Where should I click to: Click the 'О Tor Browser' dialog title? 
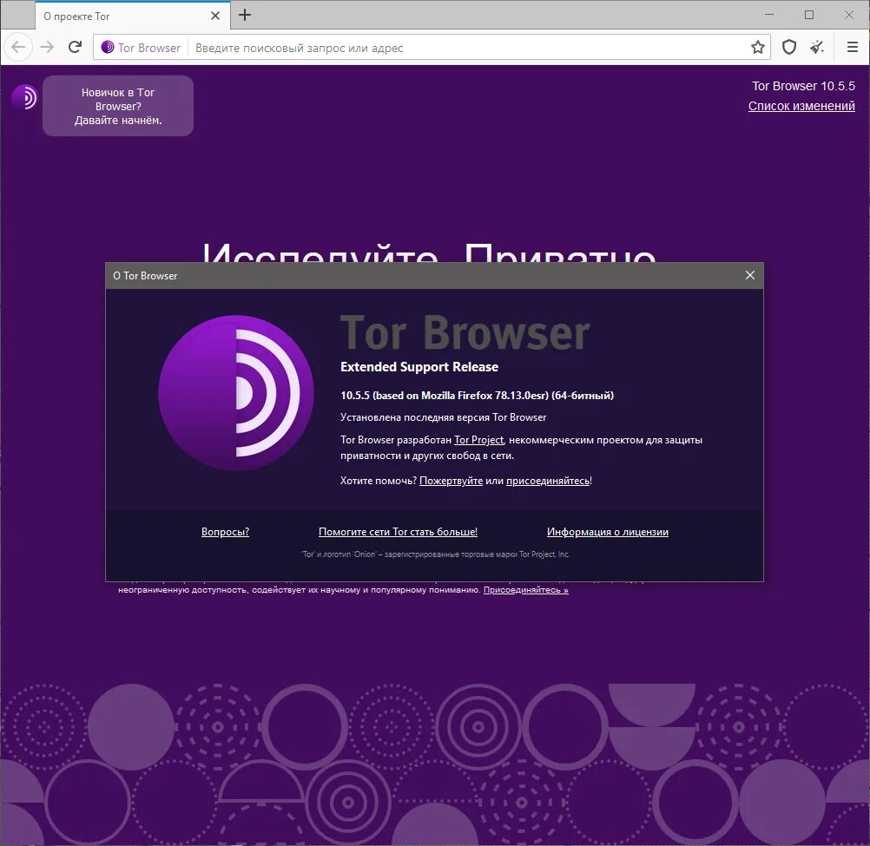[x=145, y=276]
